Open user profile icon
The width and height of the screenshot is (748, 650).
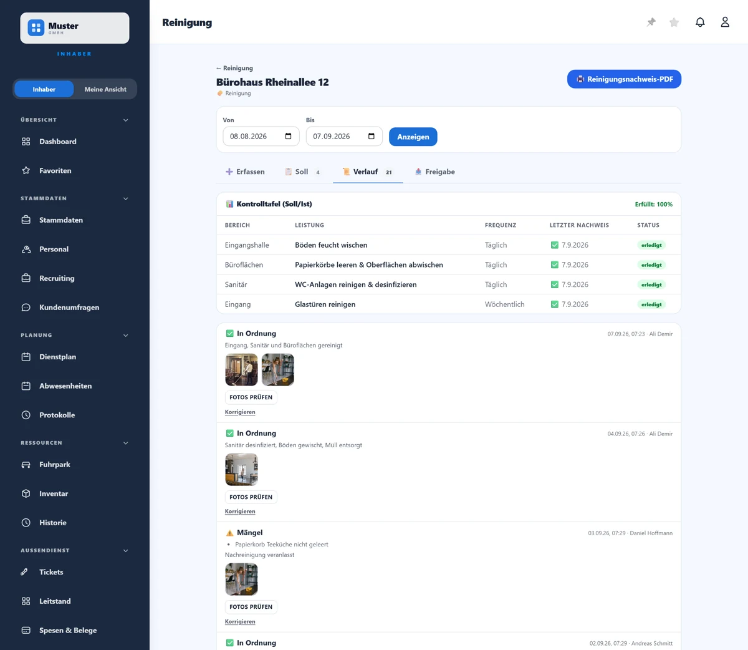click(x=725, y=22)
